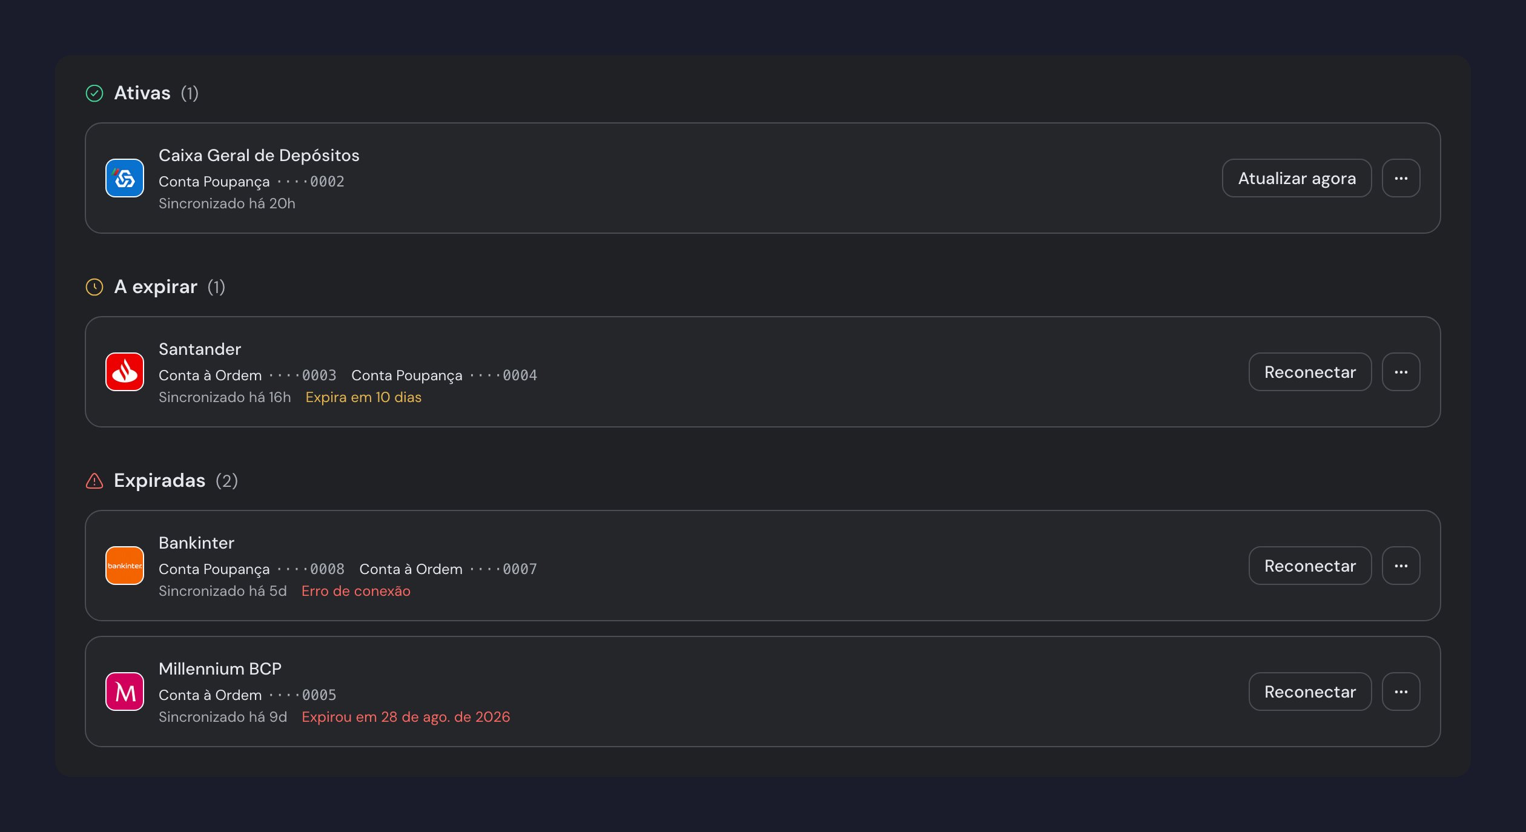Open more options menu for Bankinter

pyautogui.click(x=1401, y=566)
